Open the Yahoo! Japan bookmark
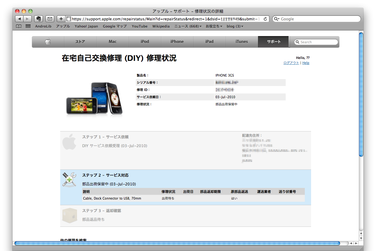 (86, 26)
